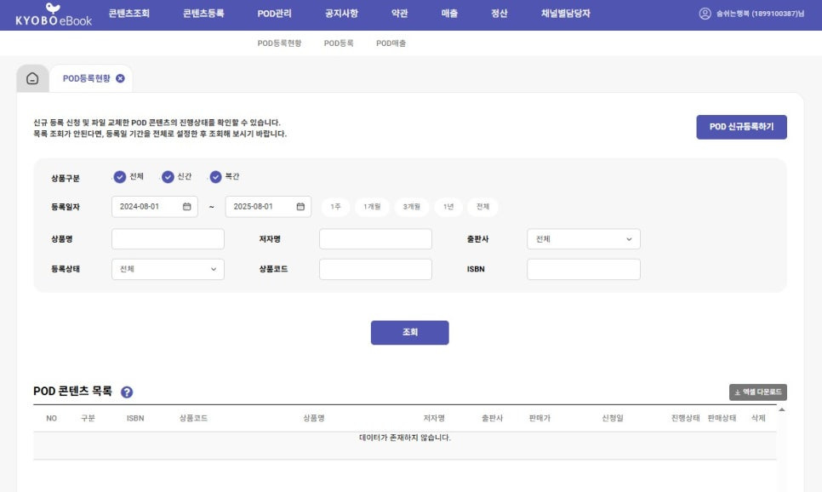Focus the ISBN input field

point(584,269)
